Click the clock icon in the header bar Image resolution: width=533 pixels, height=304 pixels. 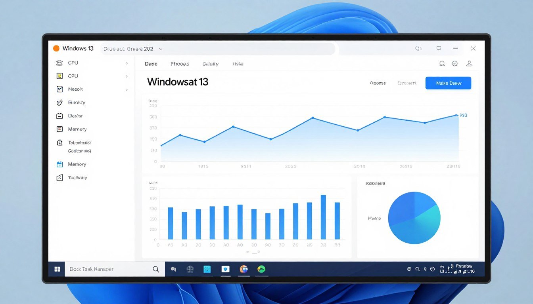454,63
